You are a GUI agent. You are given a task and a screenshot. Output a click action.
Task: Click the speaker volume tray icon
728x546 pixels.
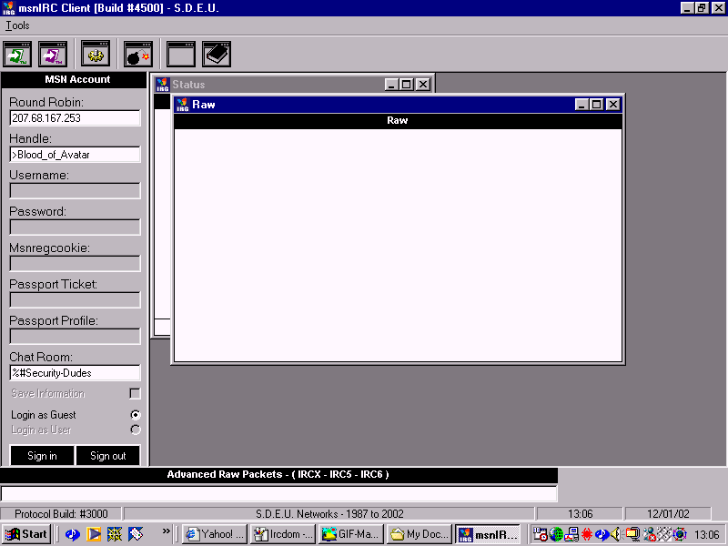616,534
